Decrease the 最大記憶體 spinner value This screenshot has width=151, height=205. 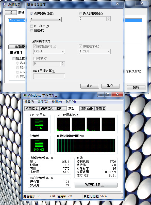point(108,20)
